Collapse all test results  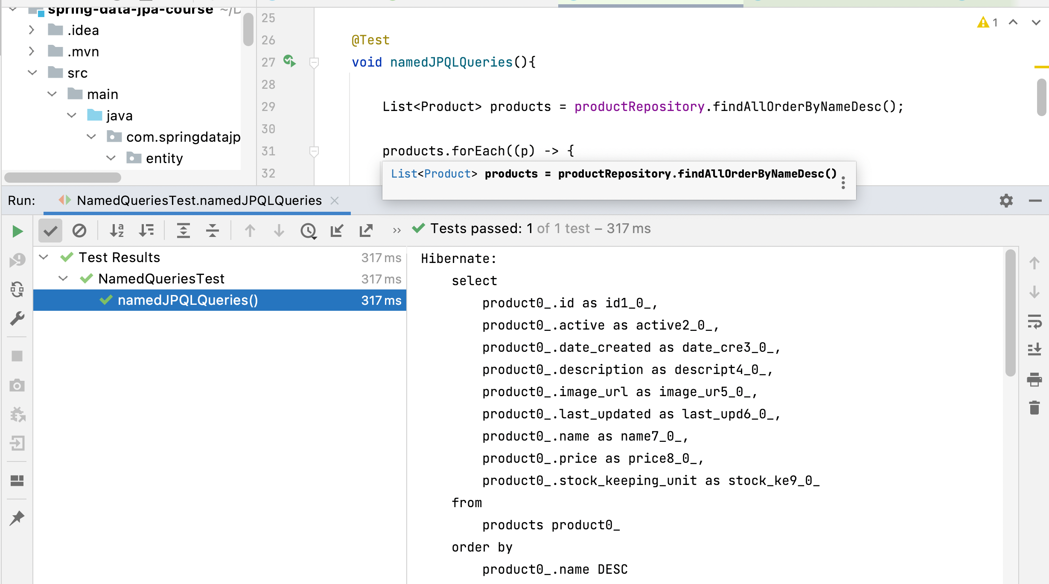[x=213, y=231]
